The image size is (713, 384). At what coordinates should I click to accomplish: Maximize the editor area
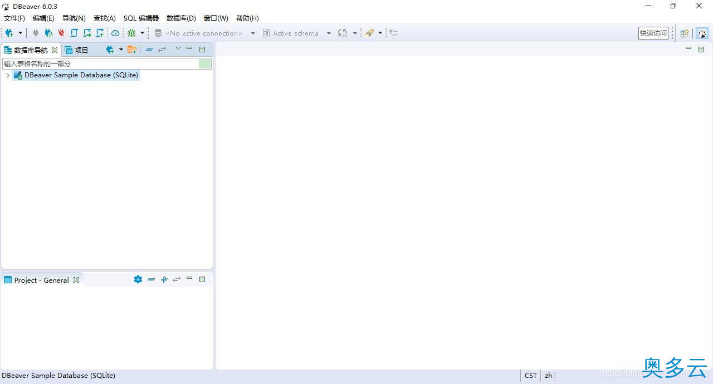point(701,49)
